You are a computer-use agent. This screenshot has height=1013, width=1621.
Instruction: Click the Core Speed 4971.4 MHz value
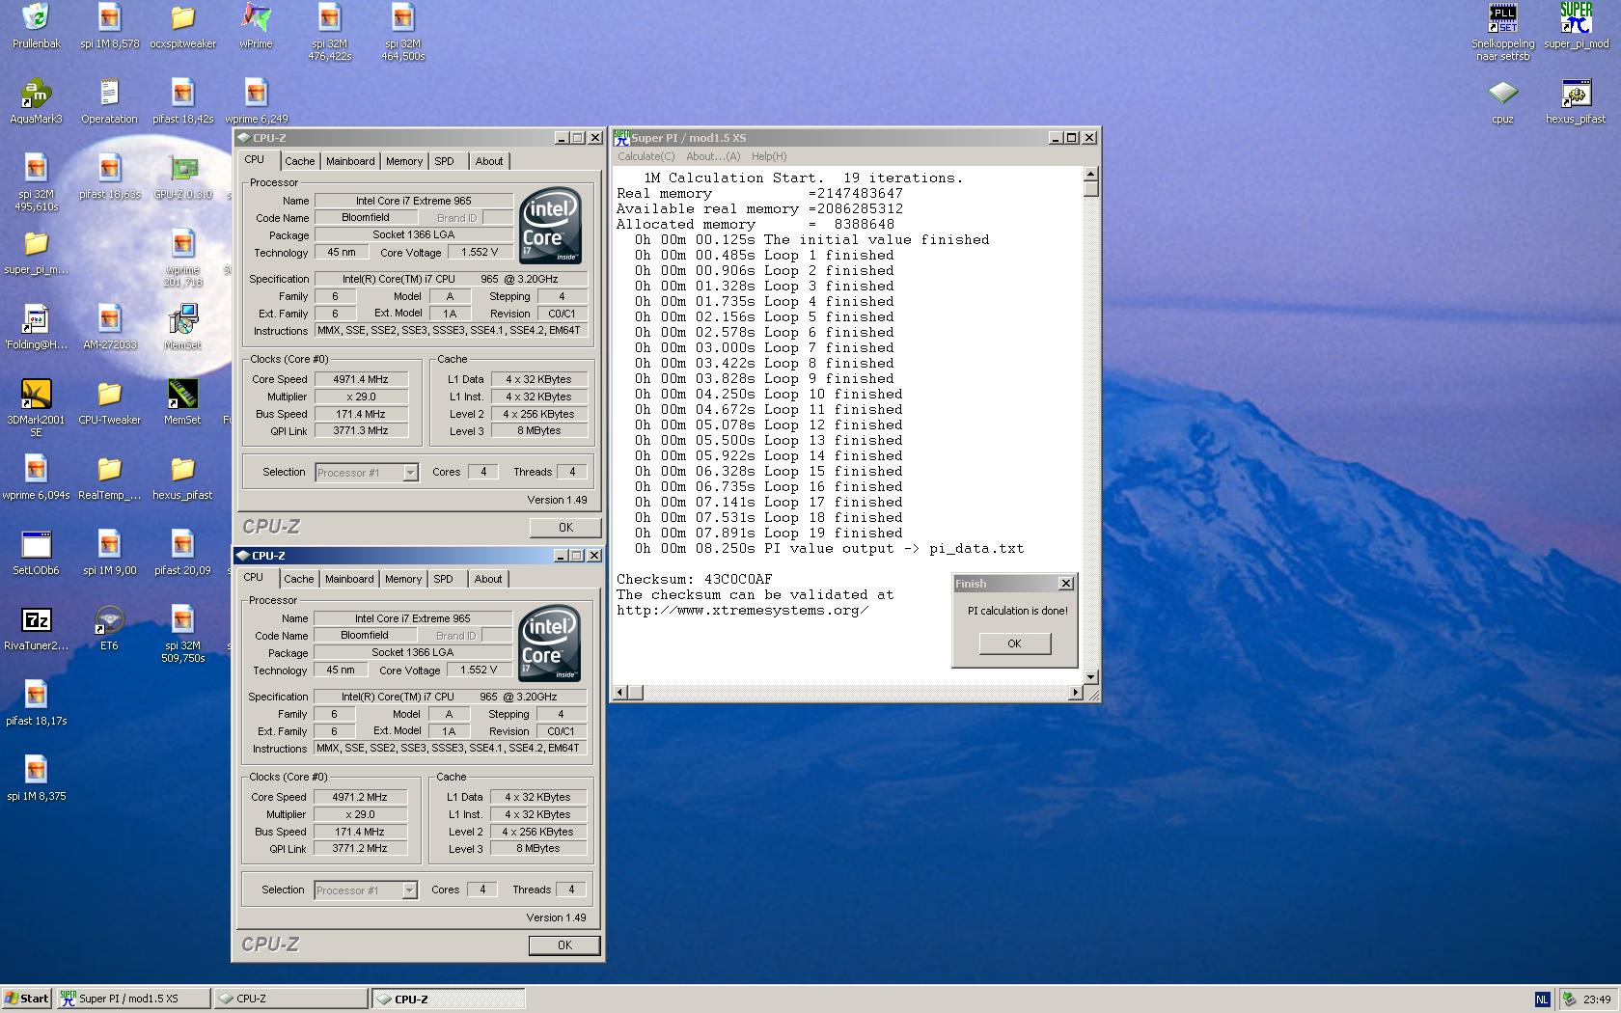pos(361,379)
